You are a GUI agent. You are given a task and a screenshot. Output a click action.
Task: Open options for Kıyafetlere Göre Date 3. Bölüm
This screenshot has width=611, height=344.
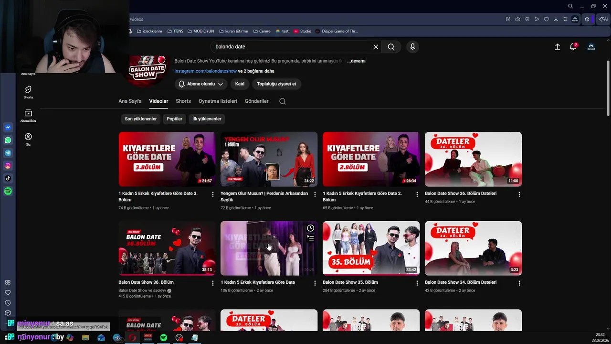pos(213,194)
